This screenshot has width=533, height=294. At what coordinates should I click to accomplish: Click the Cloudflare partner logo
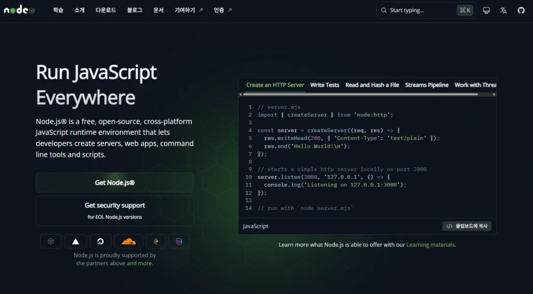point(129,241)
